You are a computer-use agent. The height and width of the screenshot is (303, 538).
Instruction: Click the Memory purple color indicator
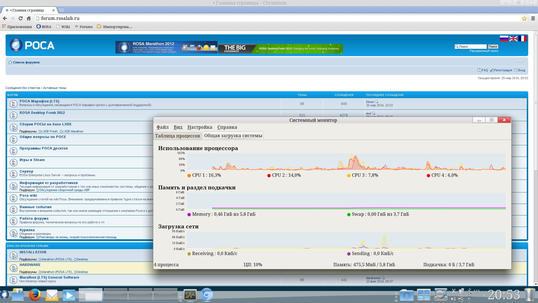click(x=189, y=215)
